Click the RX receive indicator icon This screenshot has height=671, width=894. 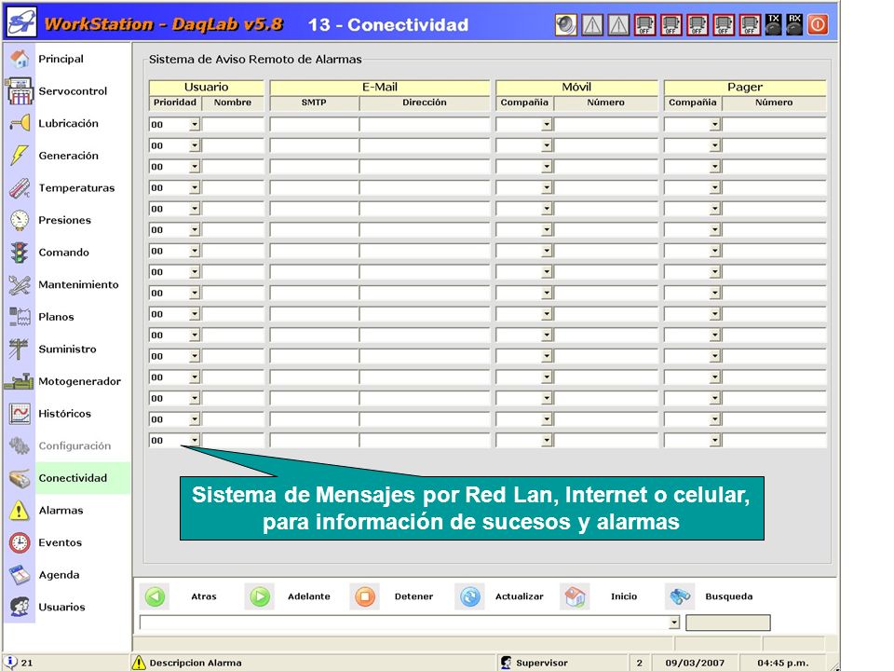[x=794, y=24]
